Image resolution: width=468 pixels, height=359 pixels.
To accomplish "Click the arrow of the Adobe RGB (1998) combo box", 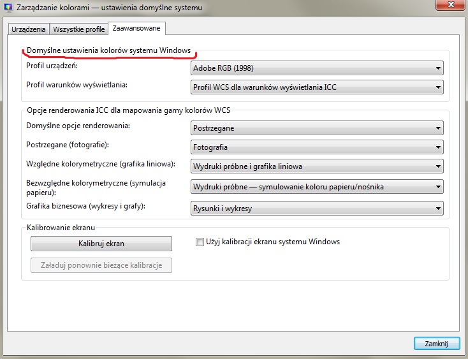I will [x=438, y=68].
